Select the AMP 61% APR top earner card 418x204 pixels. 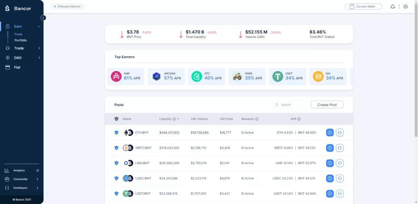[125, 76]
